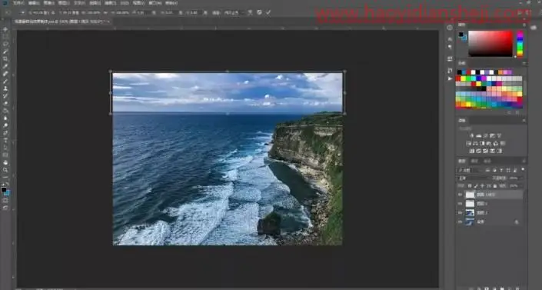Open the Adjustments panel menu

pos(524,121)
